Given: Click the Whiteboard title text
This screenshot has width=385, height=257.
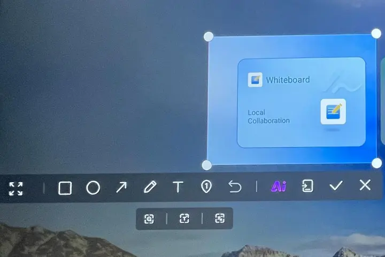Looking at the screenshot, I should tap(288, 80).
